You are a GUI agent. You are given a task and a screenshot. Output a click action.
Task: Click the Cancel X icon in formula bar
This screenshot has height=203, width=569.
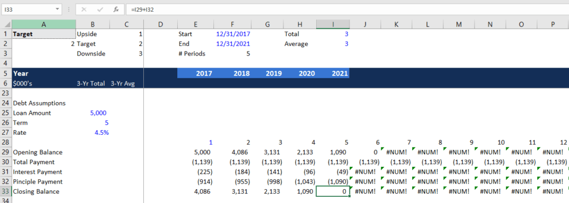84,9
